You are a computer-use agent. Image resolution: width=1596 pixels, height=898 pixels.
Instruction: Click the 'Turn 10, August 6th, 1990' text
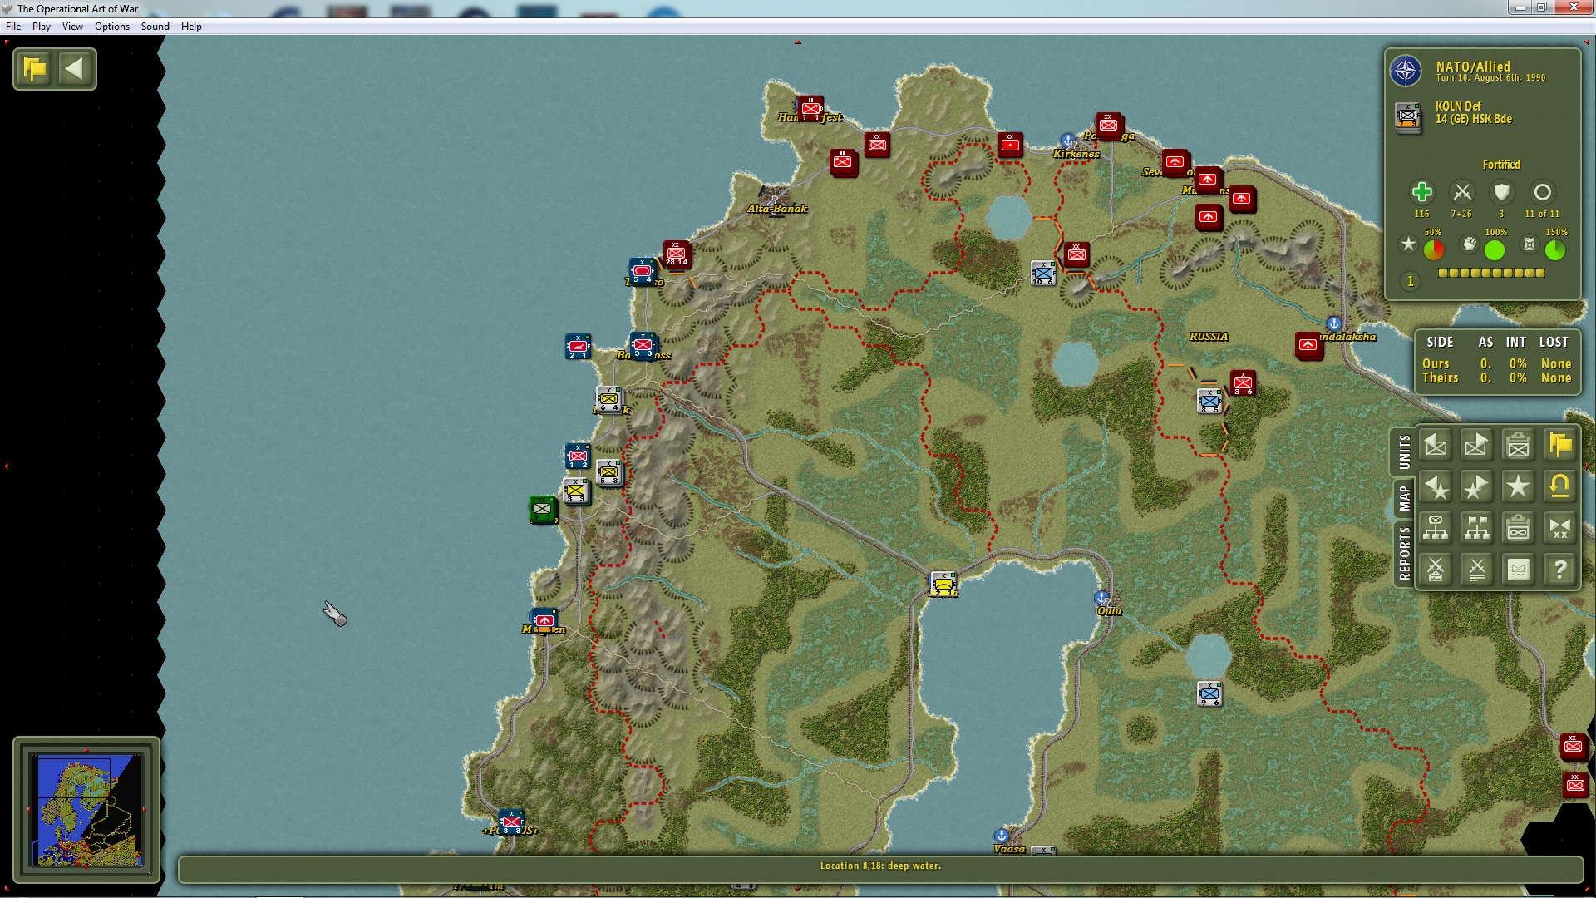1491,78
